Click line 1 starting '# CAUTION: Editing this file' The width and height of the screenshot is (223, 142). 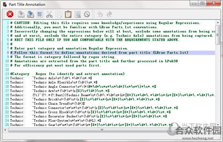point(105,23)
